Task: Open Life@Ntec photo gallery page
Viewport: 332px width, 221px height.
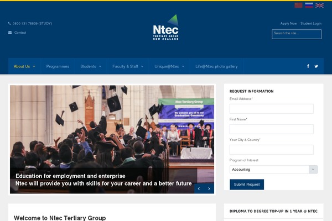Action: (x=216, y=66)
